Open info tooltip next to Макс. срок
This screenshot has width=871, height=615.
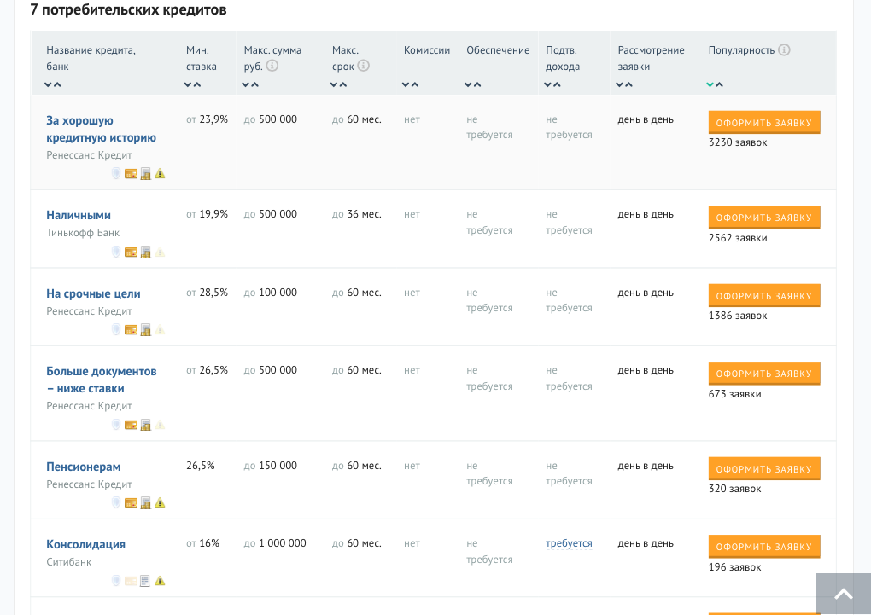363,66
